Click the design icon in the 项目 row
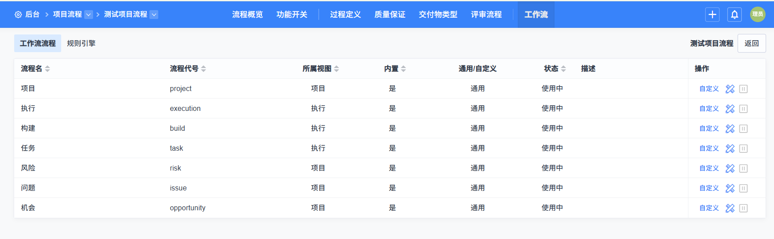Screen dimensions: 774x239 click(x=730, y=89)
